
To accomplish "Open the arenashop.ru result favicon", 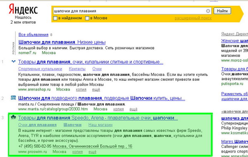I will 14,61.
